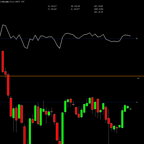Click the "Charts AMEX NYF" title text
144x144 pixels.
(x=17, y=2)
